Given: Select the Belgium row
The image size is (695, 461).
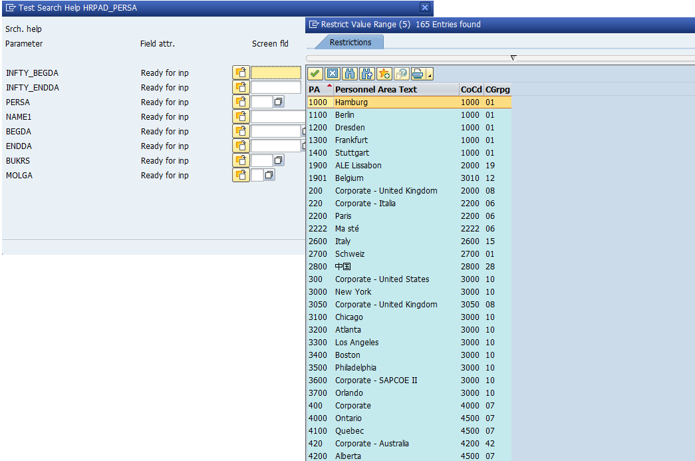Looking at the screenshot, I should click(x=409, y=178).
